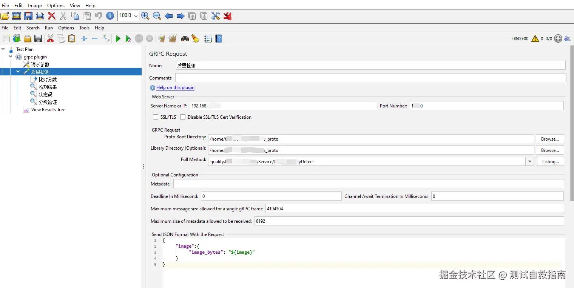This screenshot has height=288, width=574.
Task: Click the Name field containing 质量检测
Action: tap(370, 65)
